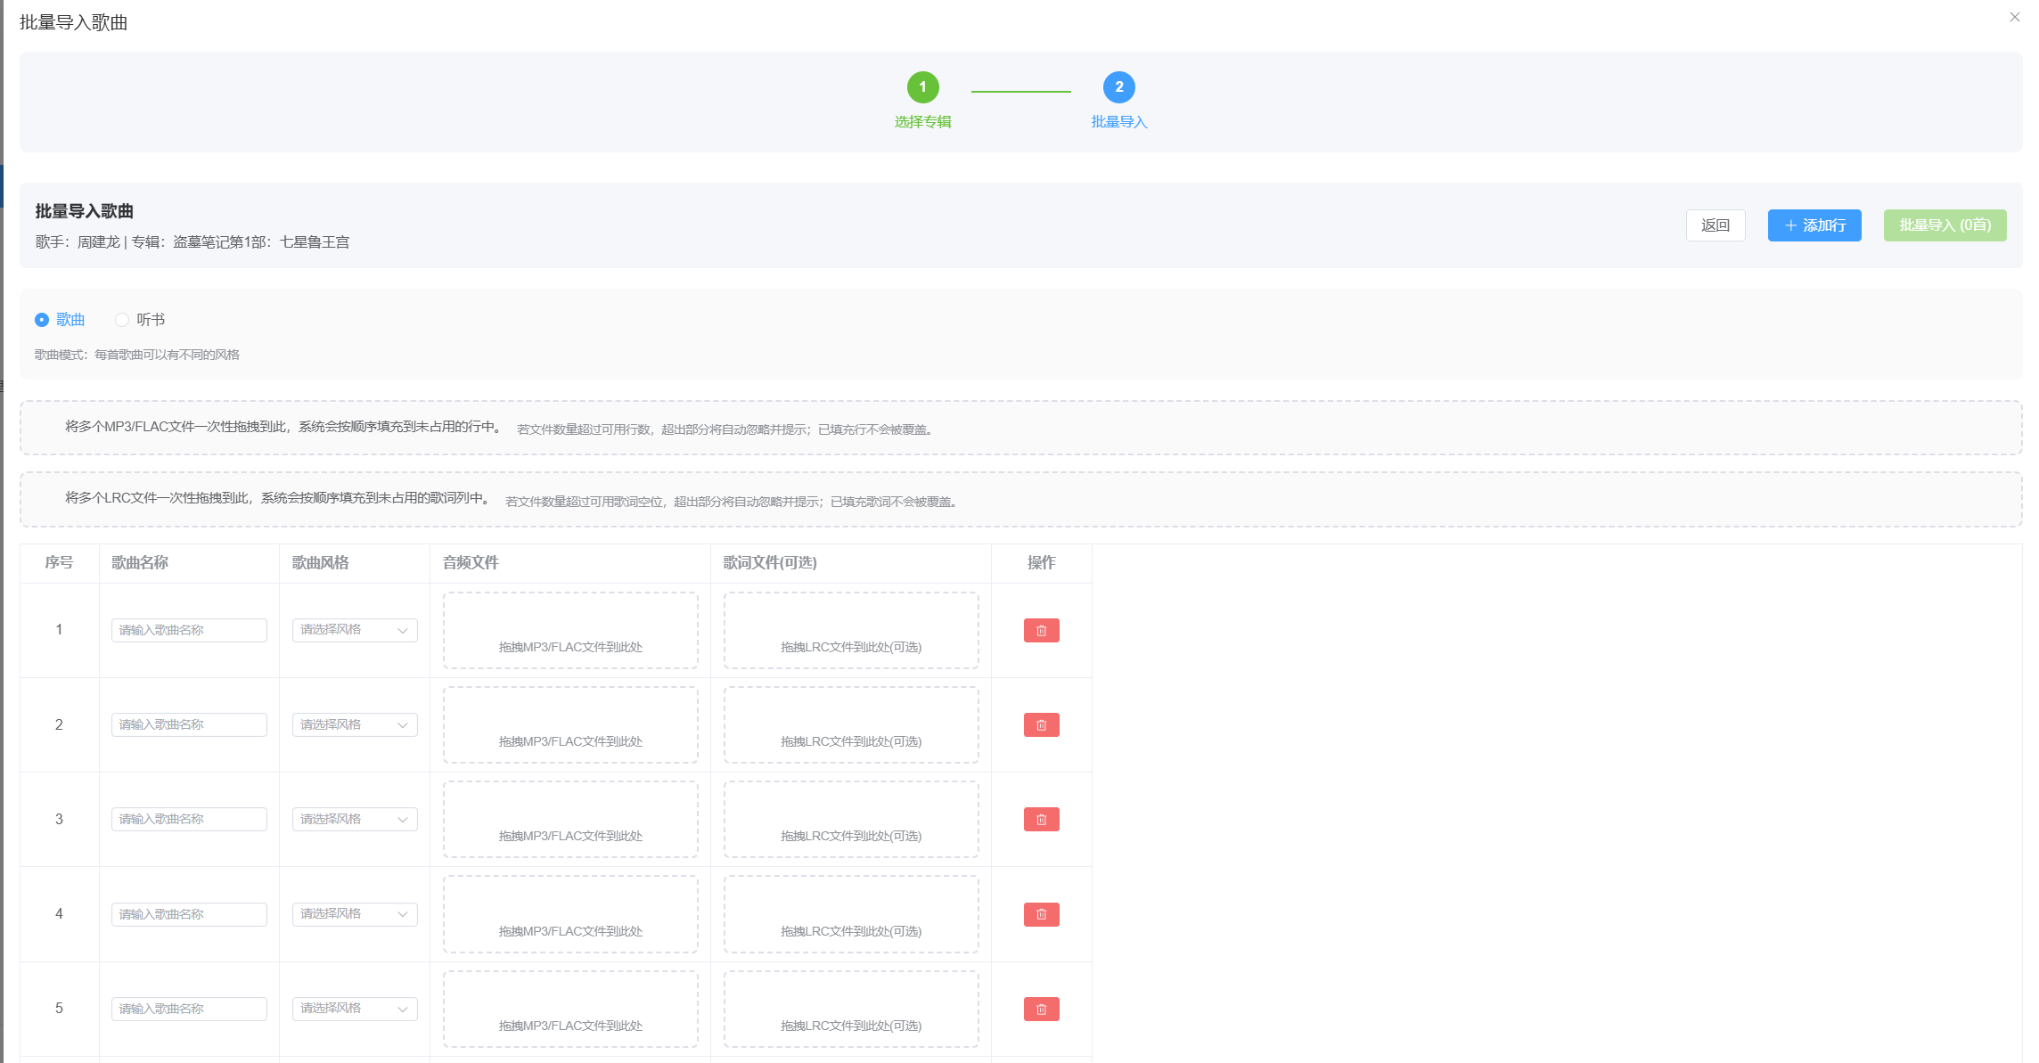The image size is (2039, 1063).
Task: Click the bulk MP3/FLAC drag area banner
Action: pos(1020,428)
